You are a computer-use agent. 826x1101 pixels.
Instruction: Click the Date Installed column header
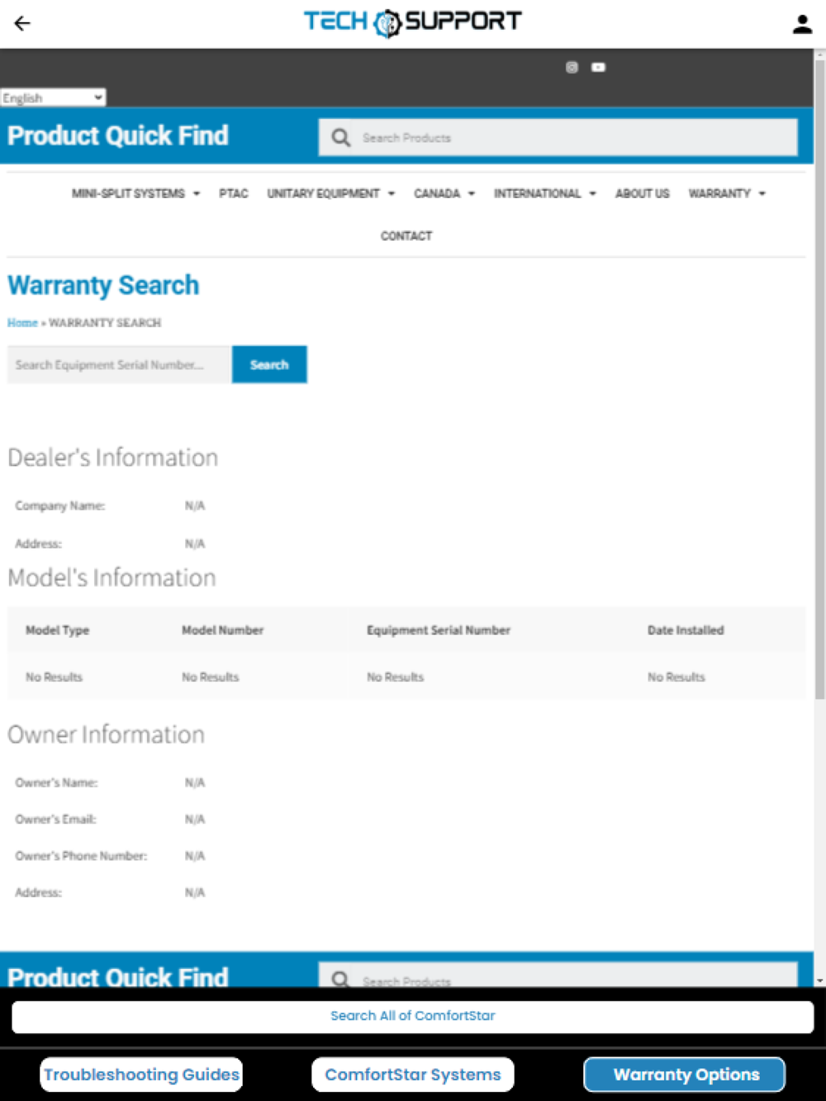[x=686, y=631]
